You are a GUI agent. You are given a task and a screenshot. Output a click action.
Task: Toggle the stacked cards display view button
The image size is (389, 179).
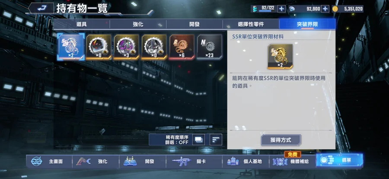(x=199, y=140)
